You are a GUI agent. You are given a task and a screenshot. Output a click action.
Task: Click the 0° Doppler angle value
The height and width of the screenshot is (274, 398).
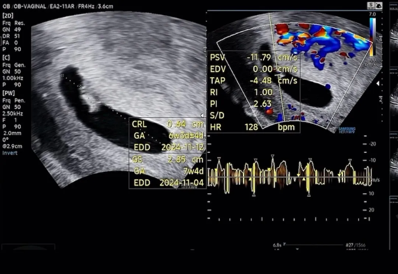[5, 140]
